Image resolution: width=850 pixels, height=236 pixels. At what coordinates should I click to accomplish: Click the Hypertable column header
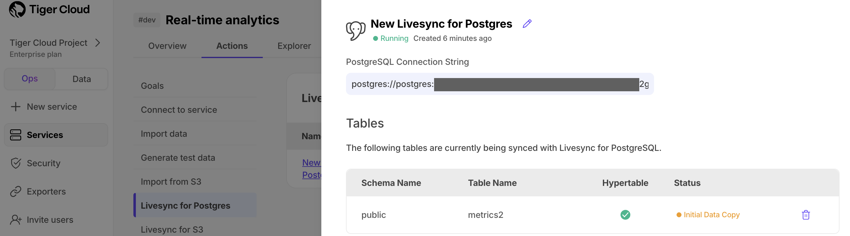tap(625, 183)
